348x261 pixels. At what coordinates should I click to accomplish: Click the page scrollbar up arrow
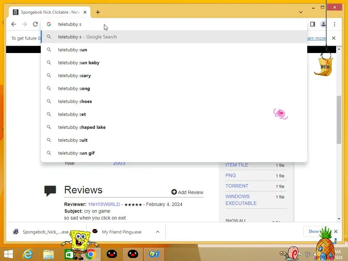click(339, 49)
